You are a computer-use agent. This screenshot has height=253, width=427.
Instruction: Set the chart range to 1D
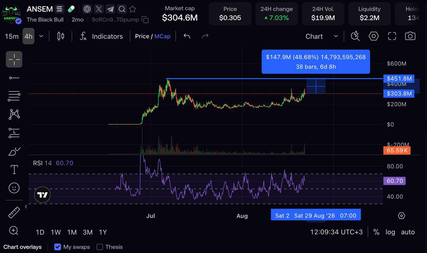point(40,232)
